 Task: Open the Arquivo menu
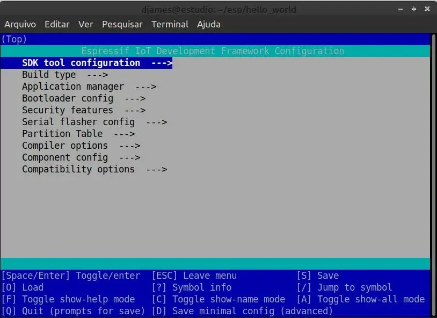[x=20, y=24]
